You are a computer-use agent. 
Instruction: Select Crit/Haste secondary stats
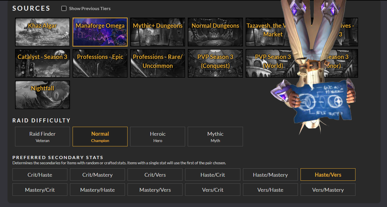point(40,175)
